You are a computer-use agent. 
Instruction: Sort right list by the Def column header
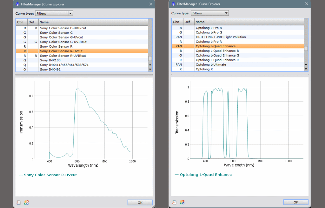[x=189, y=22]
